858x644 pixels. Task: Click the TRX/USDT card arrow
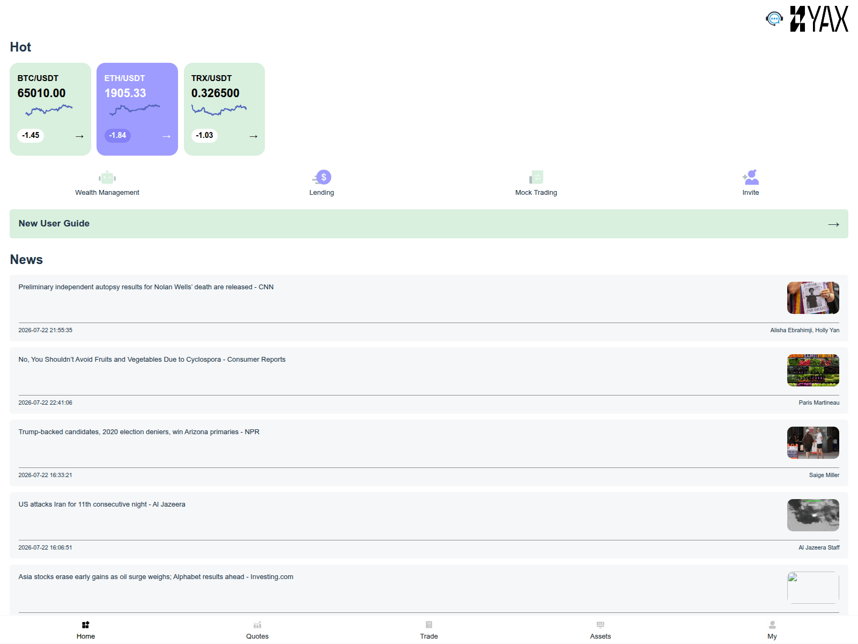click(253, 136)
